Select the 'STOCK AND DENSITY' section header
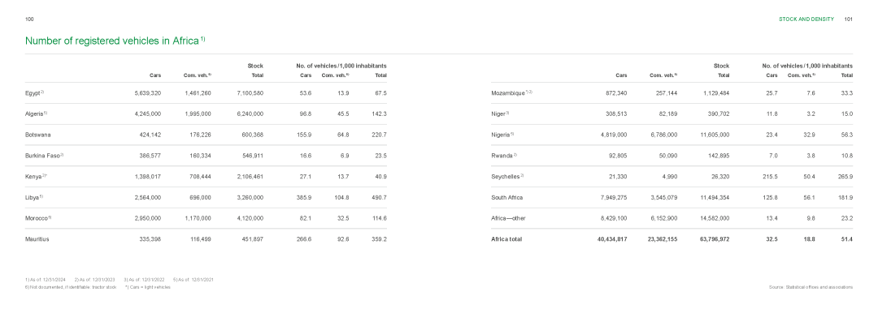 pos(806,19)
